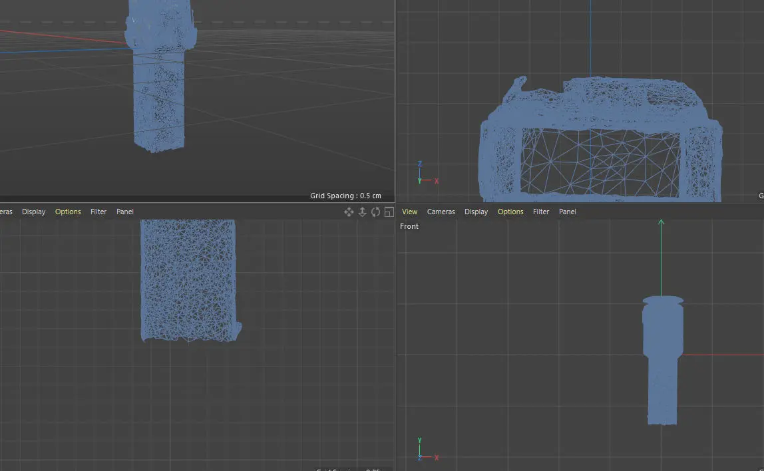This screenshot has height=471, width=764.
Task: Click the 'Grid Spacing : 0.5 cm' readout
Action: (345, 196)
